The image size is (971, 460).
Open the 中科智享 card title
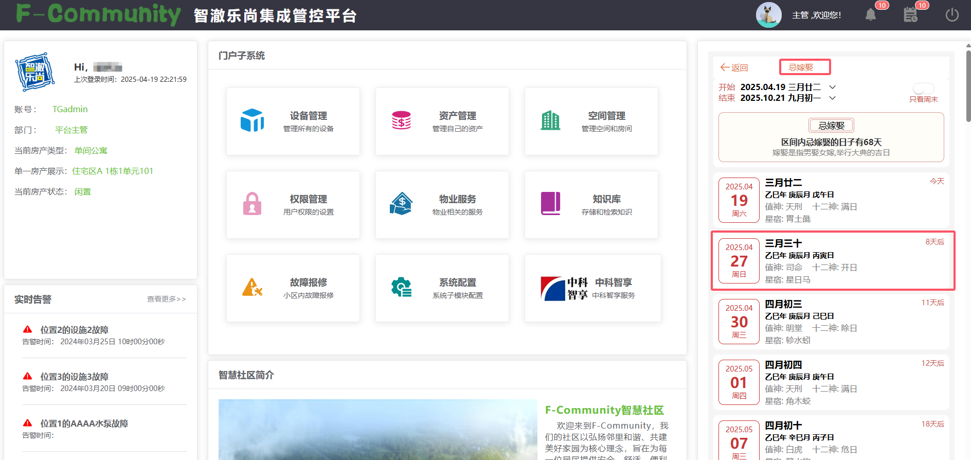tap(614, 282)
